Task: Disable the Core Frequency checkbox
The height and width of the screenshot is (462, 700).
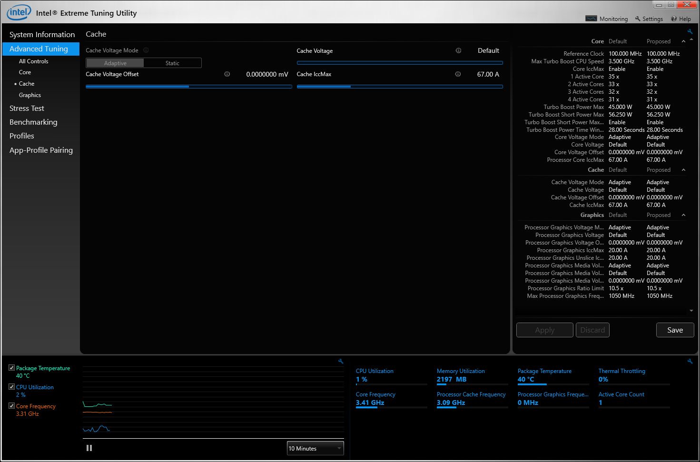Action: (x=12, y=406)
